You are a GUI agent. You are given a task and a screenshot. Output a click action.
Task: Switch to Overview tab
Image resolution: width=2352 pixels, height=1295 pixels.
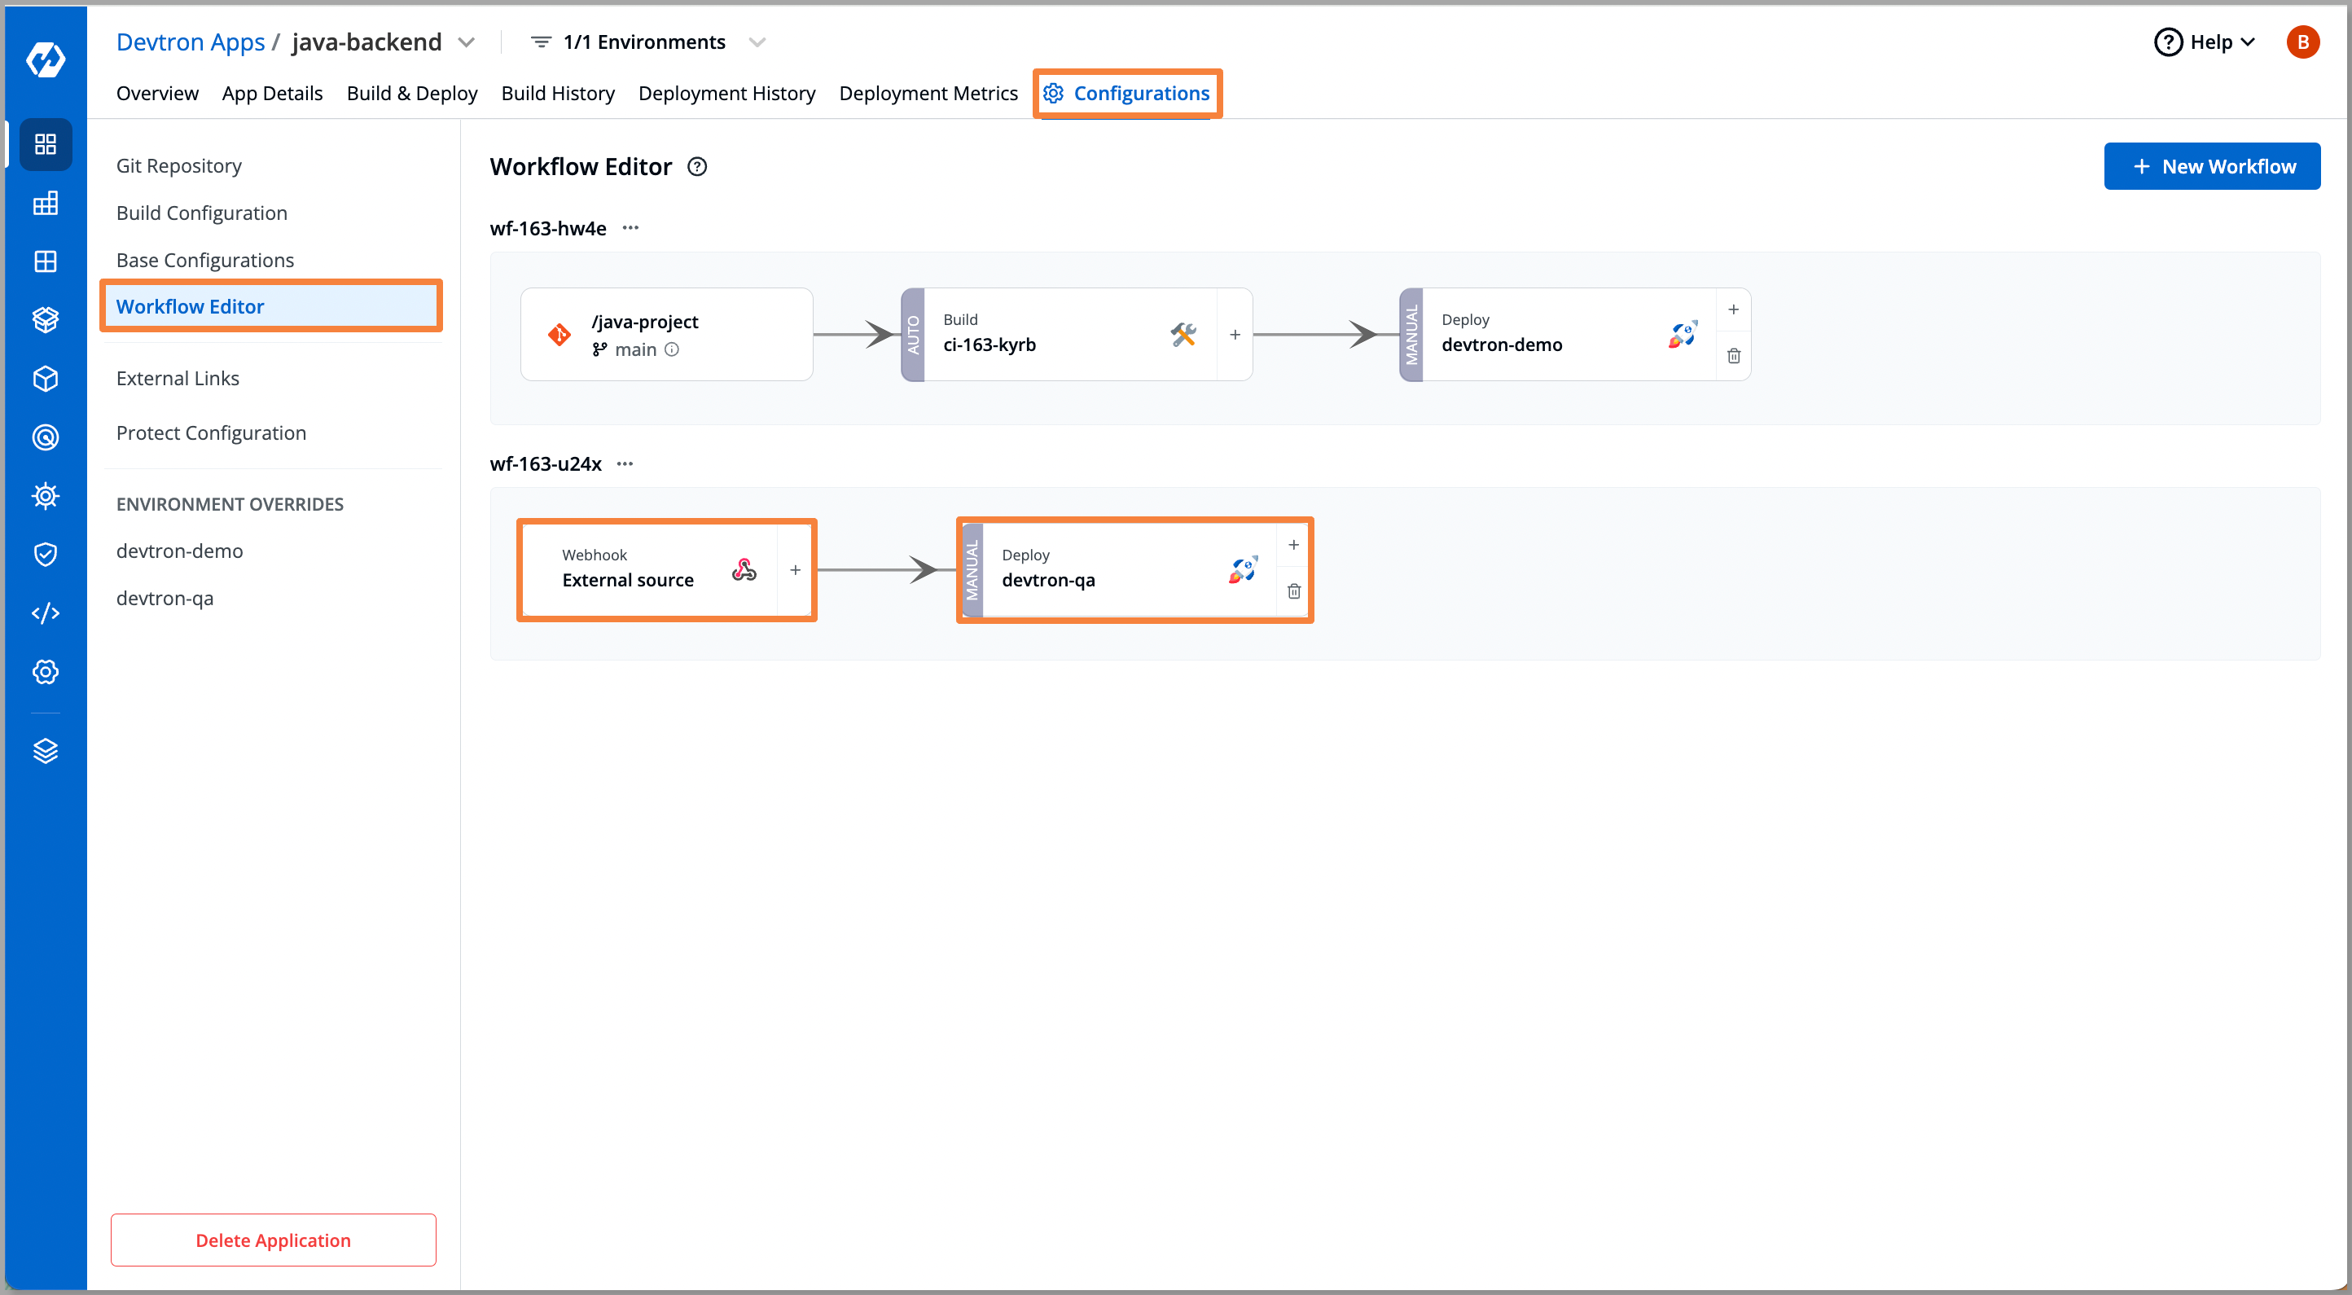click(157, 93)
